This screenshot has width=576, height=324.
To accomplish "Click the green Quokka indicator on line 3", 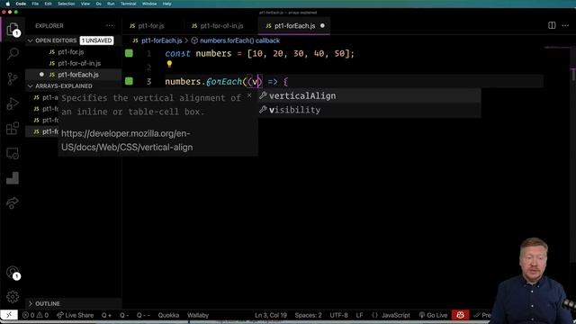I will click(129, 81).
